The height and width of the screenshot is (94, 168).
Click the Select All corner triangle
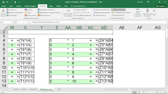coord(5,28)
